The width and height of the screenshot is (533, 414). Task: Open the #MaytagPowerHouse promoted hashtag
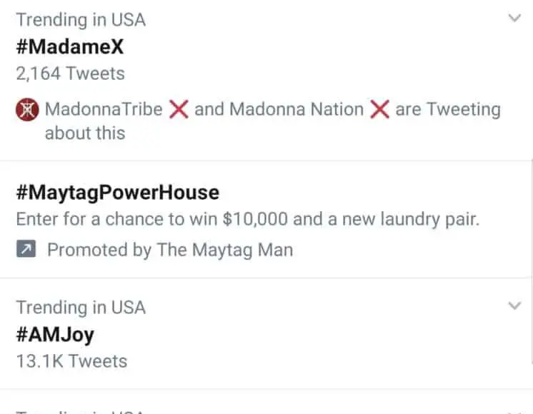tap(118, 192)
